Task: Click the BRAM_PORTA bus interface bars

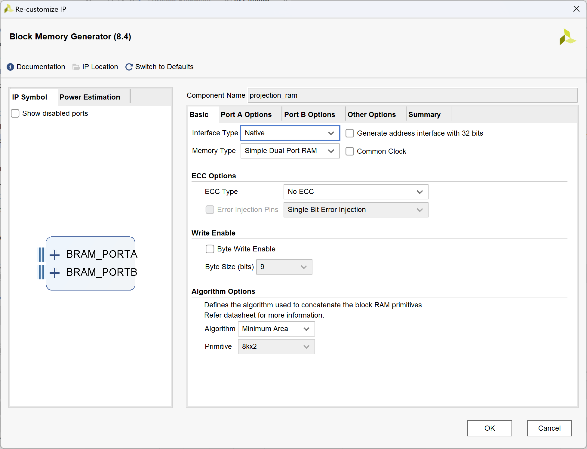Action: coord(41,254)
